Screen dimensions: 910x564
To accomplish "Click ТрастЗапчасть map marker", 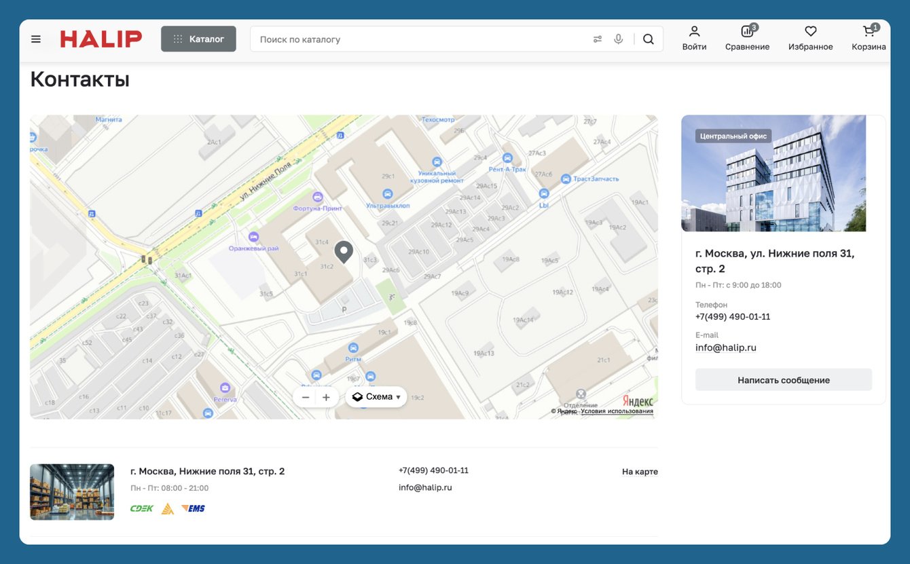I will (x=566, y=178).
